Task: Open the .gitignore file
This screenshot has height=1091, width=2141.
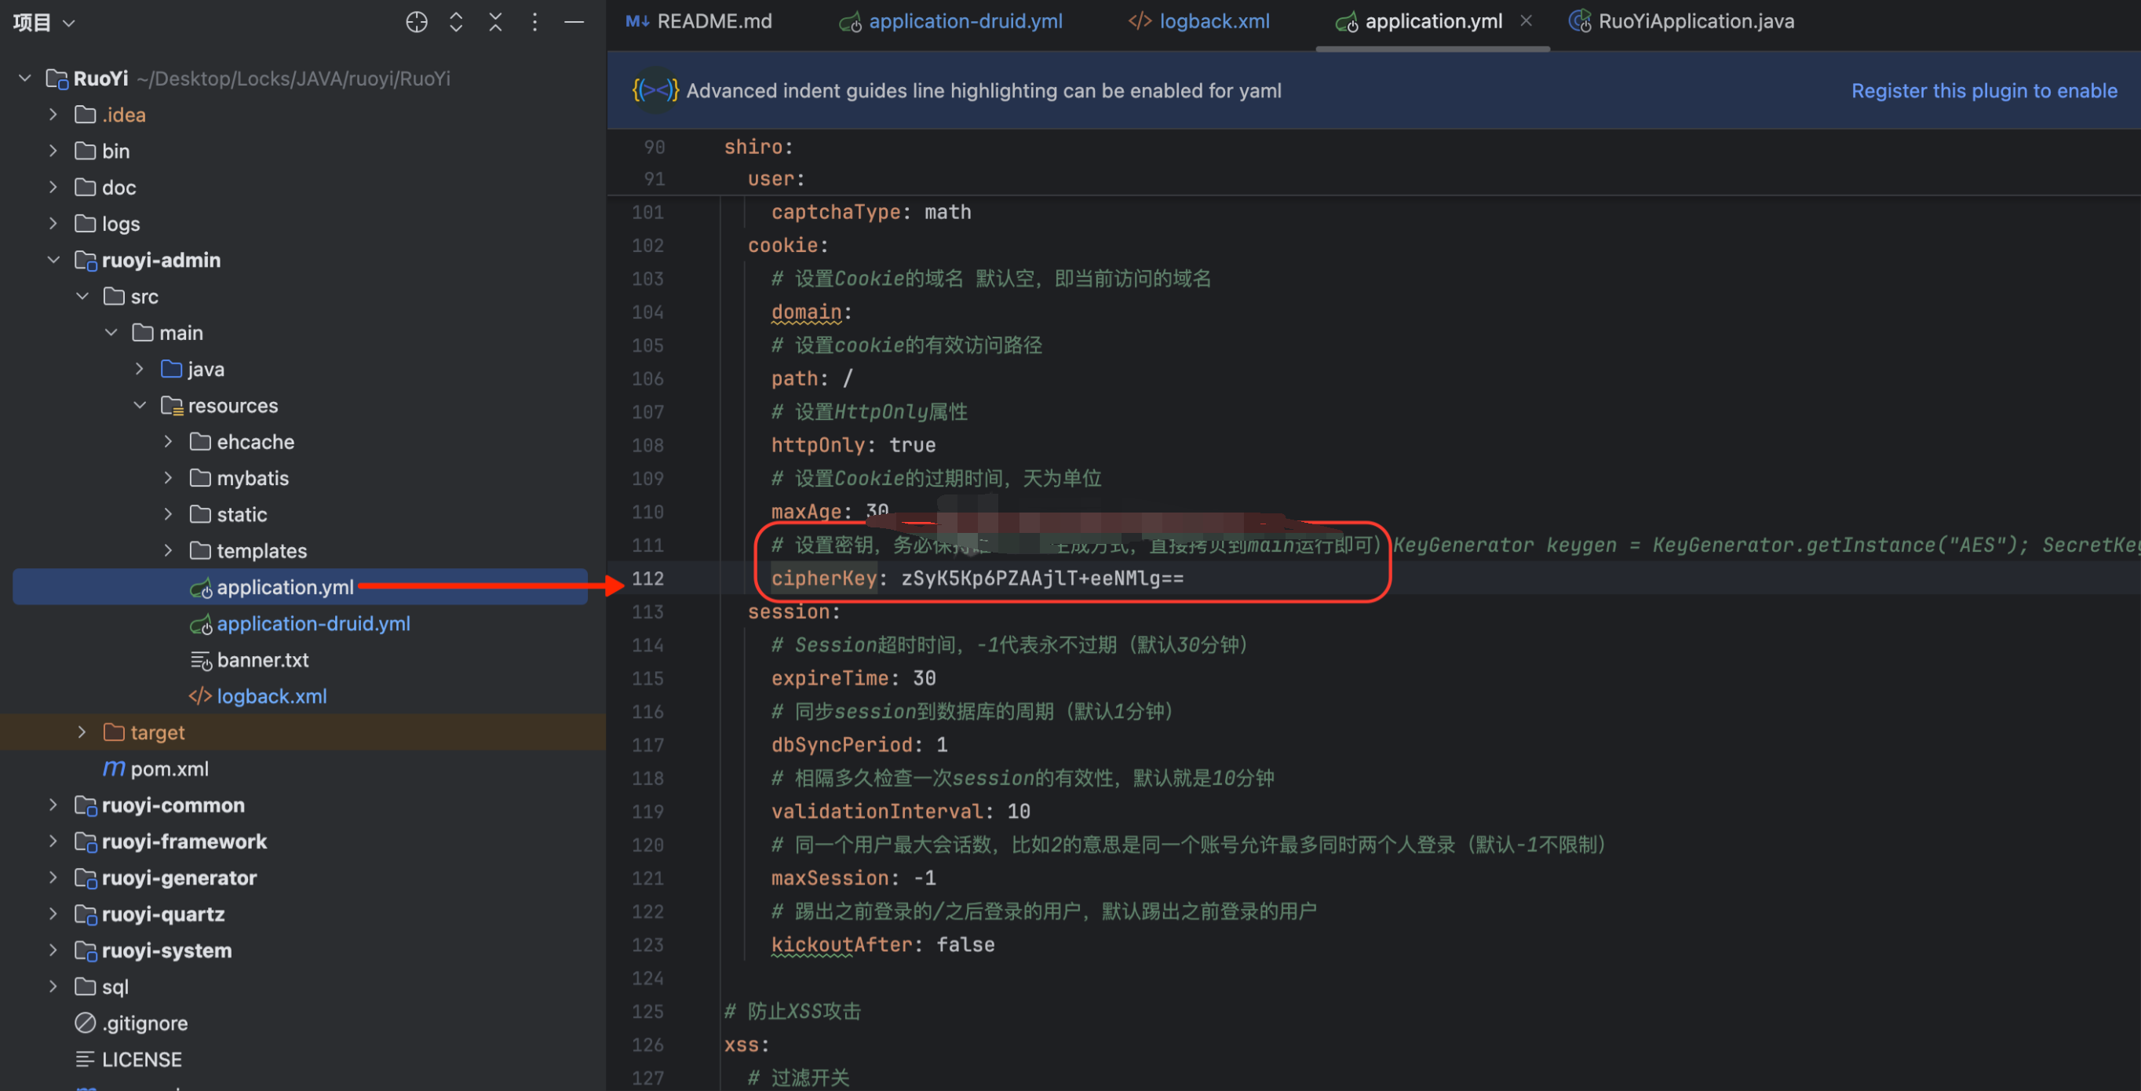Action: 144,1023
